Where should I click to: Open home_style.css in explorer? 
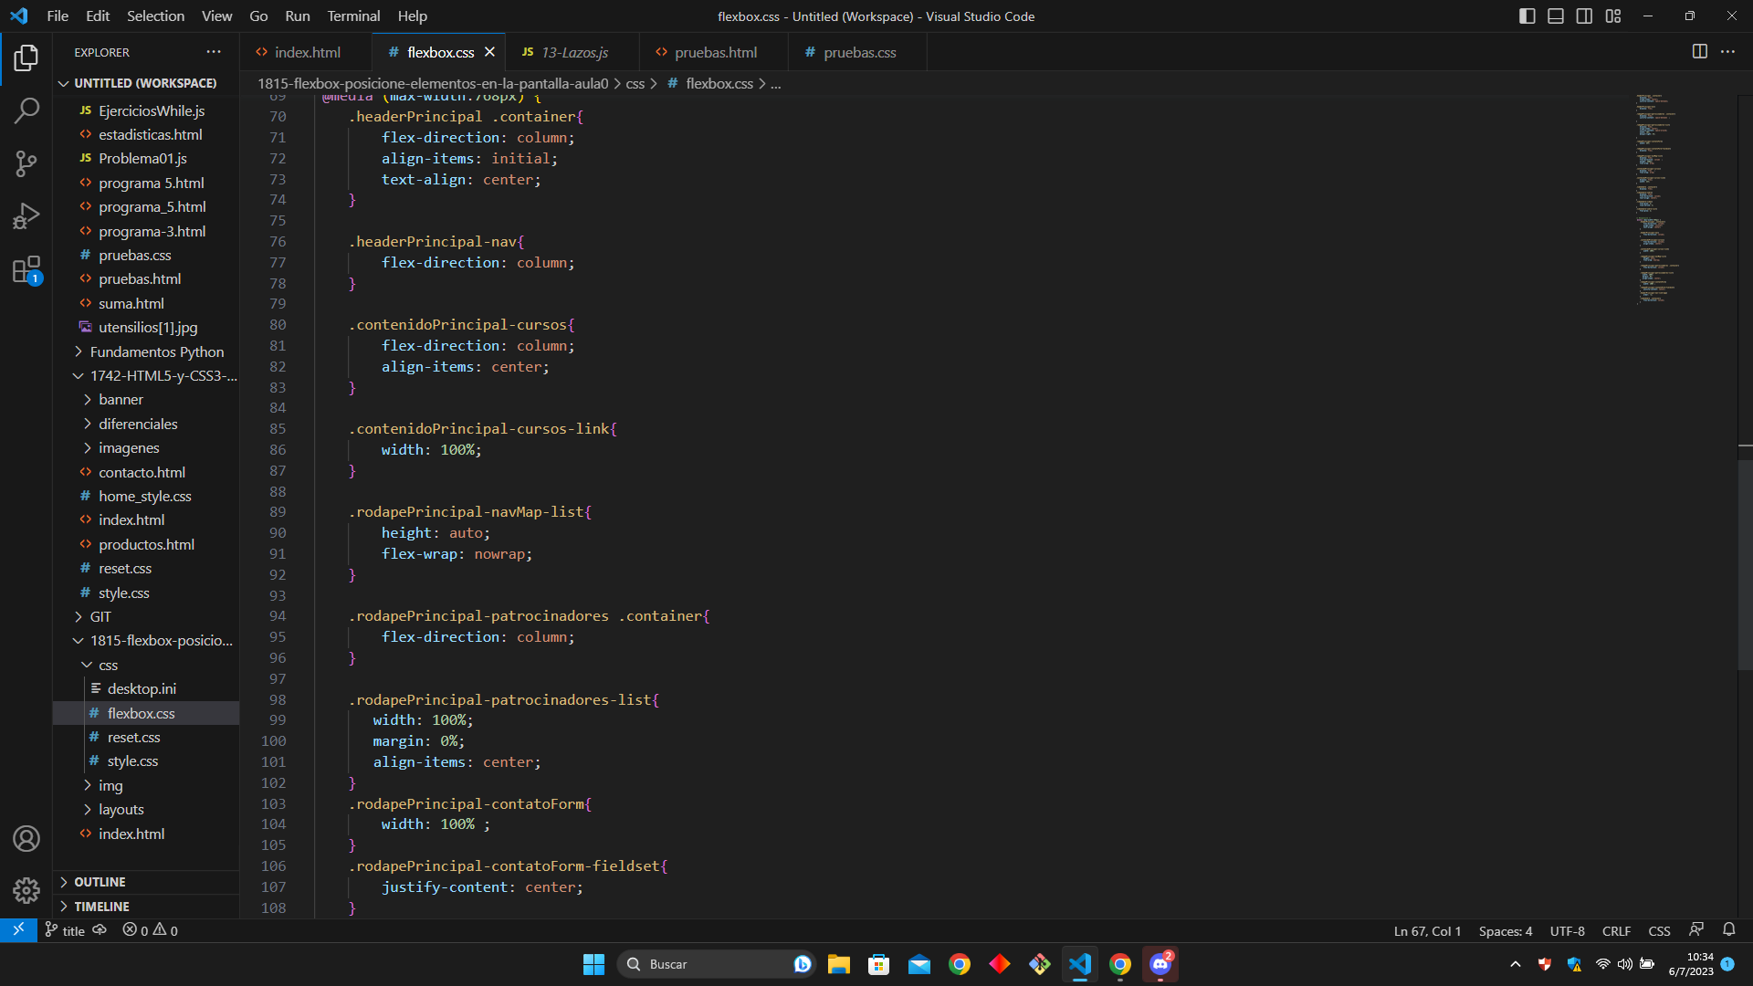(146, 497)
